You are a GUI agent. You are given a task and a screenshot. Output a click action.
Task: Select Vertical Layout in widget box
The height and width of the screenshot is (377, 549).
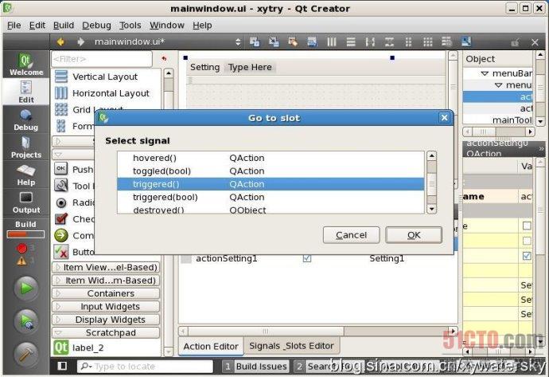click(x=105, y=77)
